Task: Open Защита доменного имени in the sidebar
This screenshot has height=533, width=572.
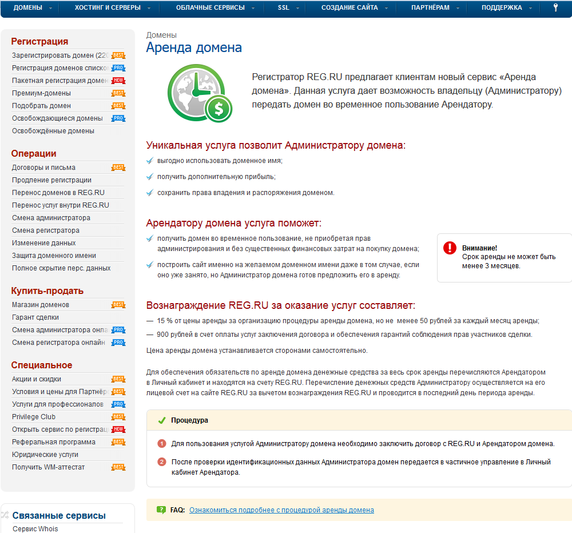Action: click(54, 256)
